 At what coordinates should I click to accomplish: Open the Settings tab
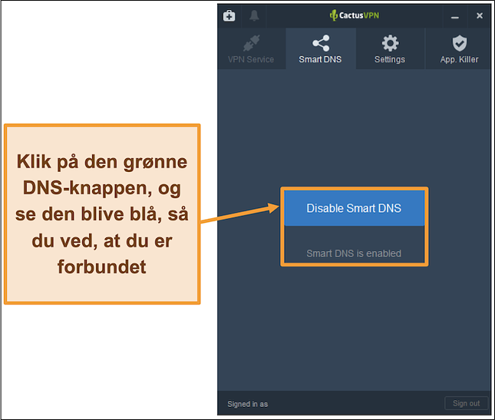390,49
